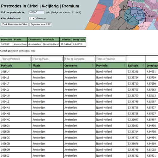
Task: Click longitude value 4.84456
Action: [x=151, y=126]
